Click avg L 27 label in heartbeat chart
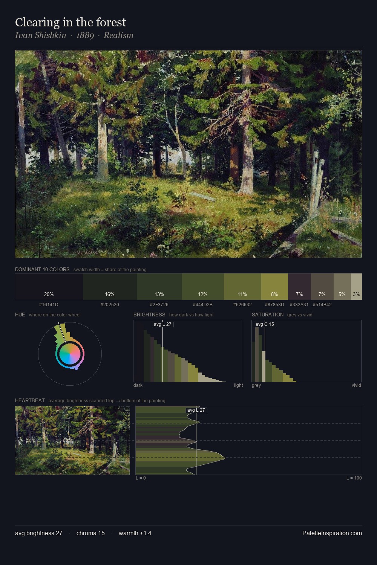 196,410
